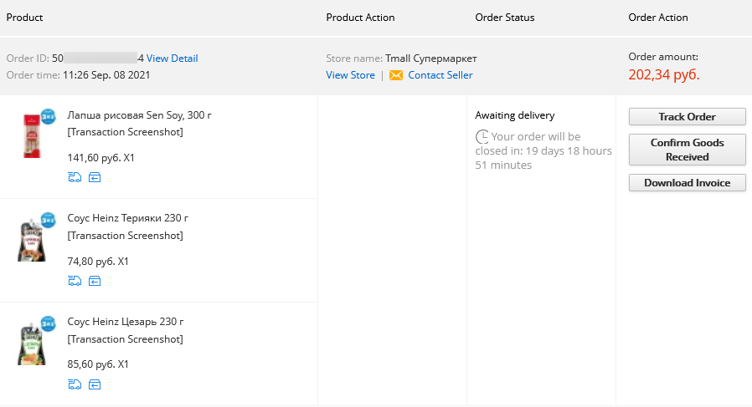Click the Track Order button
The image size is (752, 407).
pyautogui.click(x=688, y=117)
